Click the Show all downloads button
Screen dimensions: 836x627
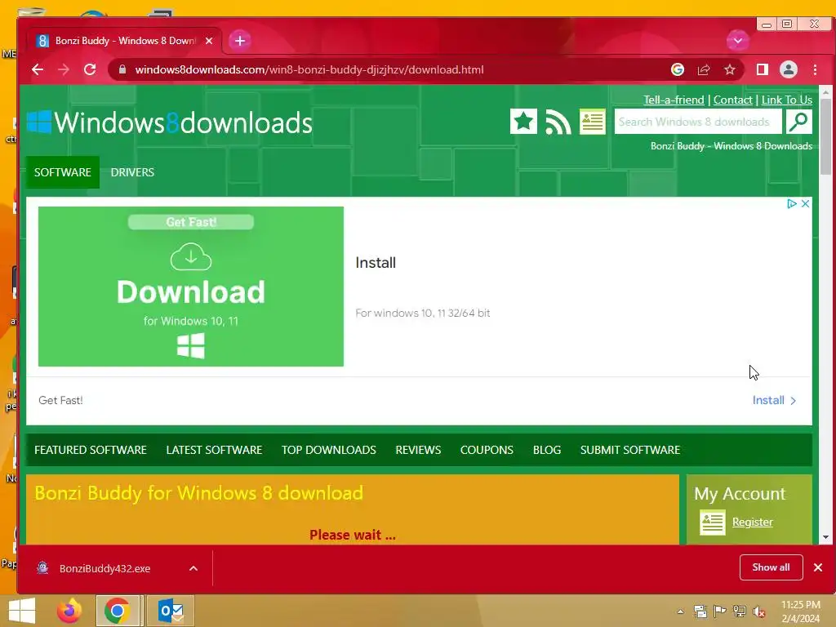(771, 567)
